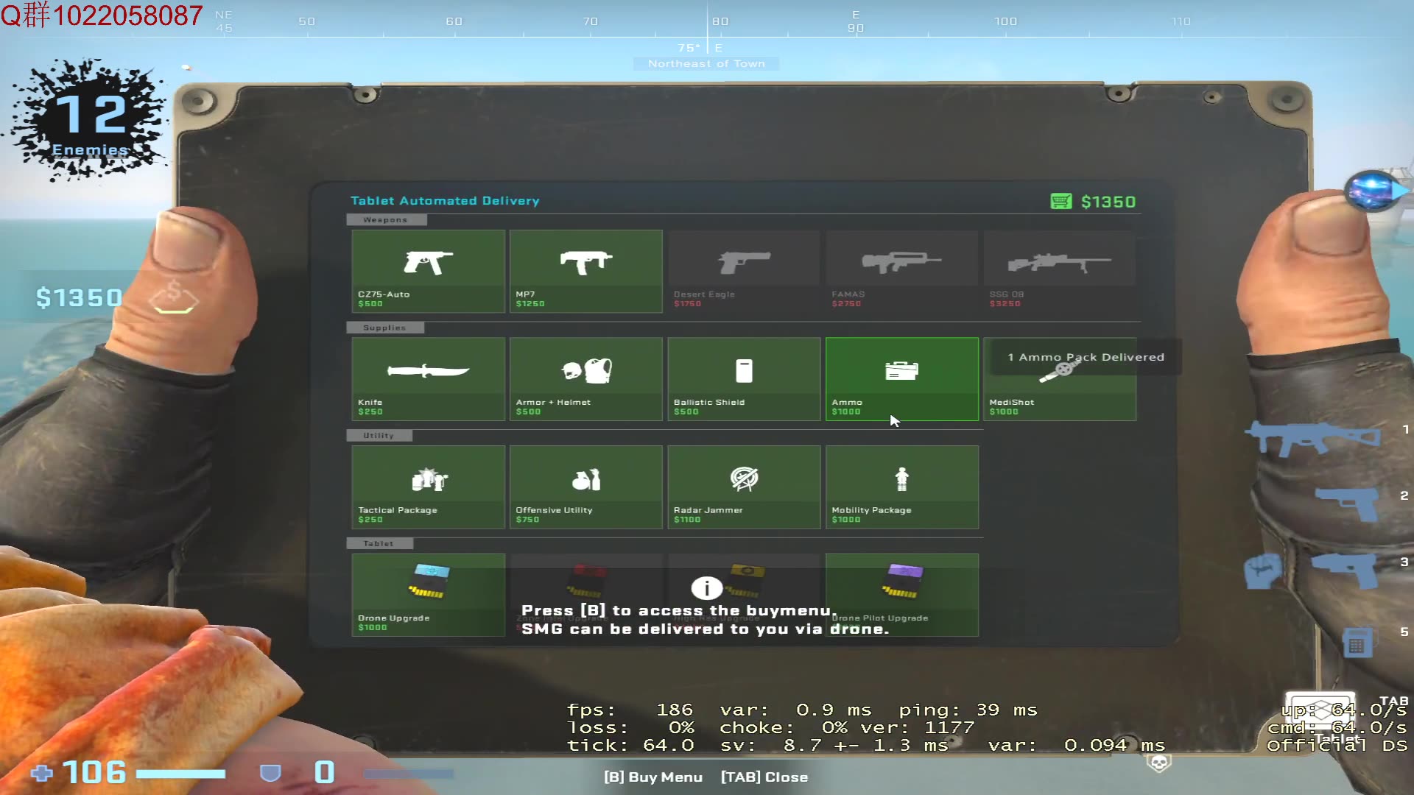This screenshot has width=1414, height=795.
Task: Buy the Ballistic Shield
Action: pyautogui.click(x=744, y=378)
